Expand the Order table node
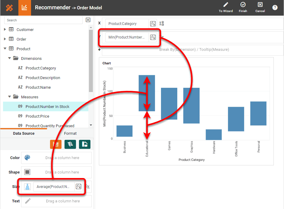Viewport: 284px width, 209px height. coord(5,39)
